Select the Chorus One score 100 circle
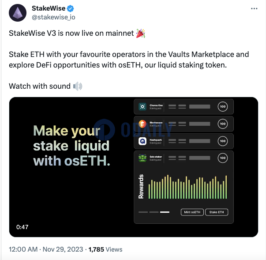This screenshot has width=266, height=260. (223, 106)
